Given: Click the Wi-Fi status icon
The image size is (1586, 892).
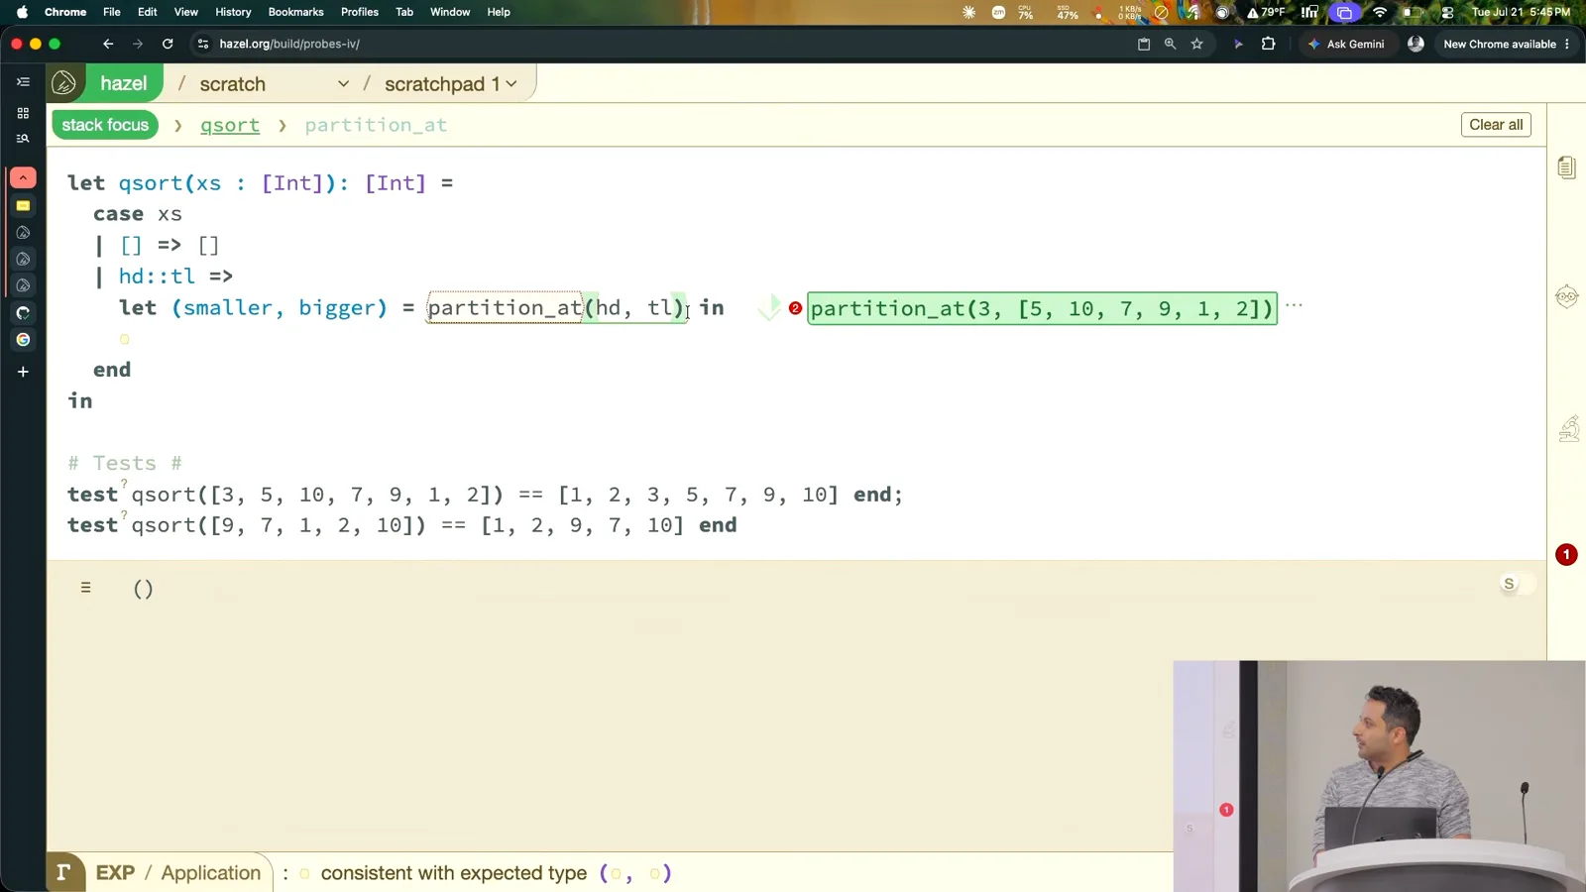Looking at the screenshot, I should tap(1380, 12).
